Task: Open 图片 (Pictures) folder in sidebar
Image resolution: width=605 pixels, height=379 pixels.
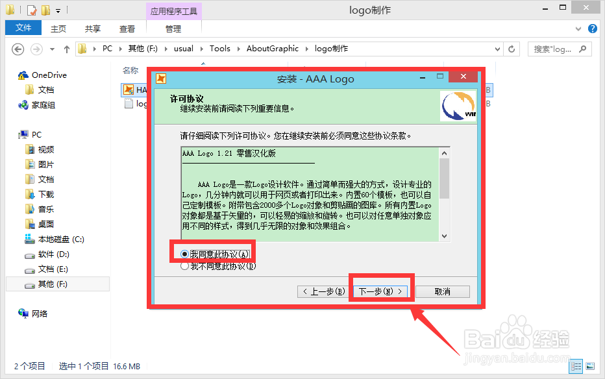Action: click(x=40, y=165)
